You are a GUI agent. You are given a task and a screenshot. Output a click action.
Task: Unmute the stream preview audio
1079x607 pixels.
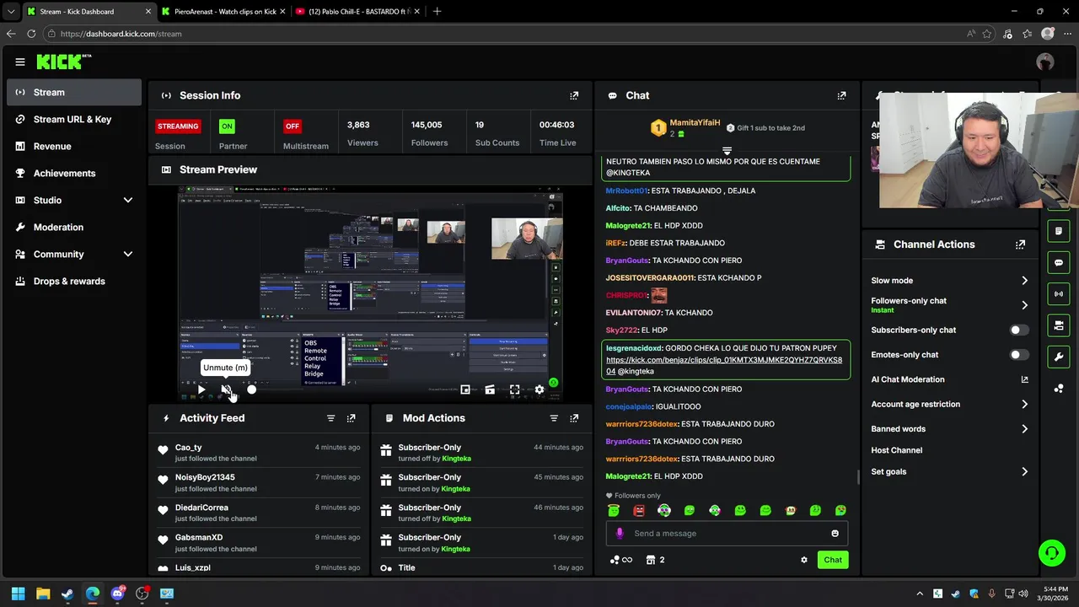pos(226,389)
